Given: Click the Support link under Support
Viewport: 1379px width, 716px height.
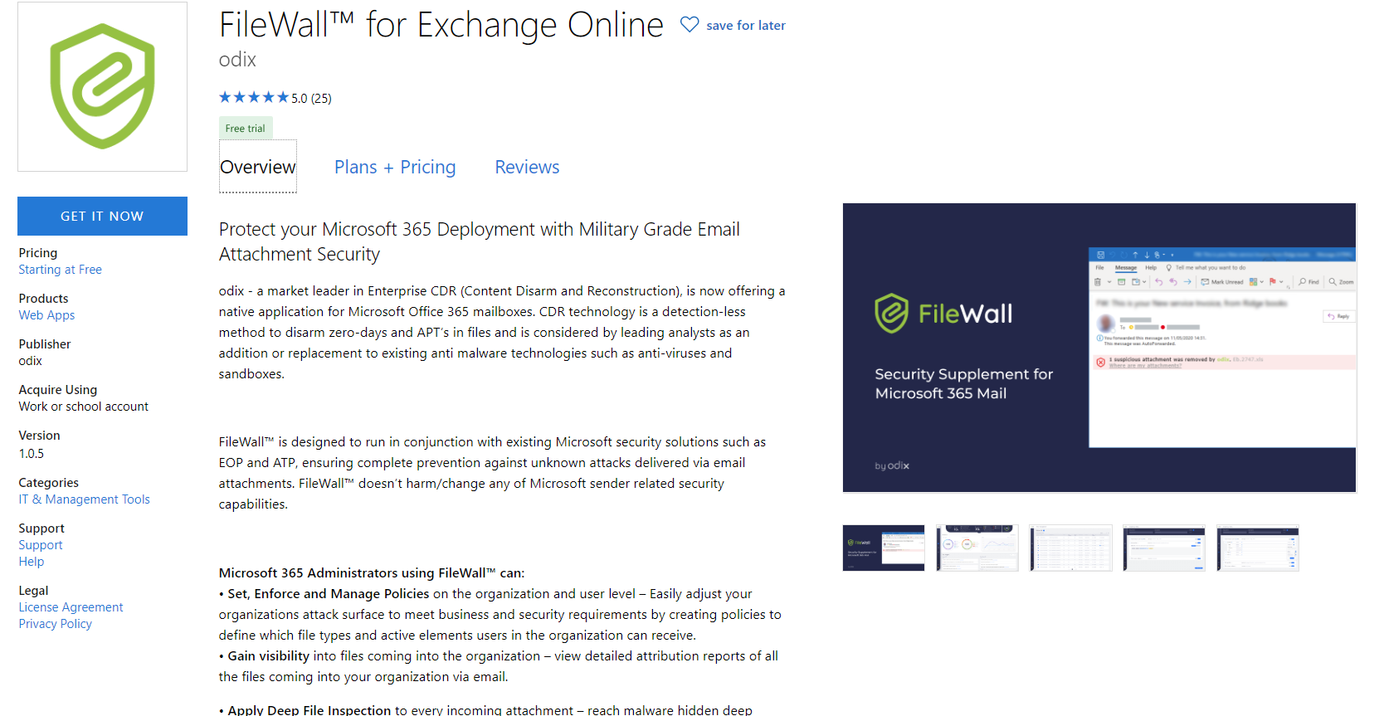Looking at the screenshot, I should point(41,545).
